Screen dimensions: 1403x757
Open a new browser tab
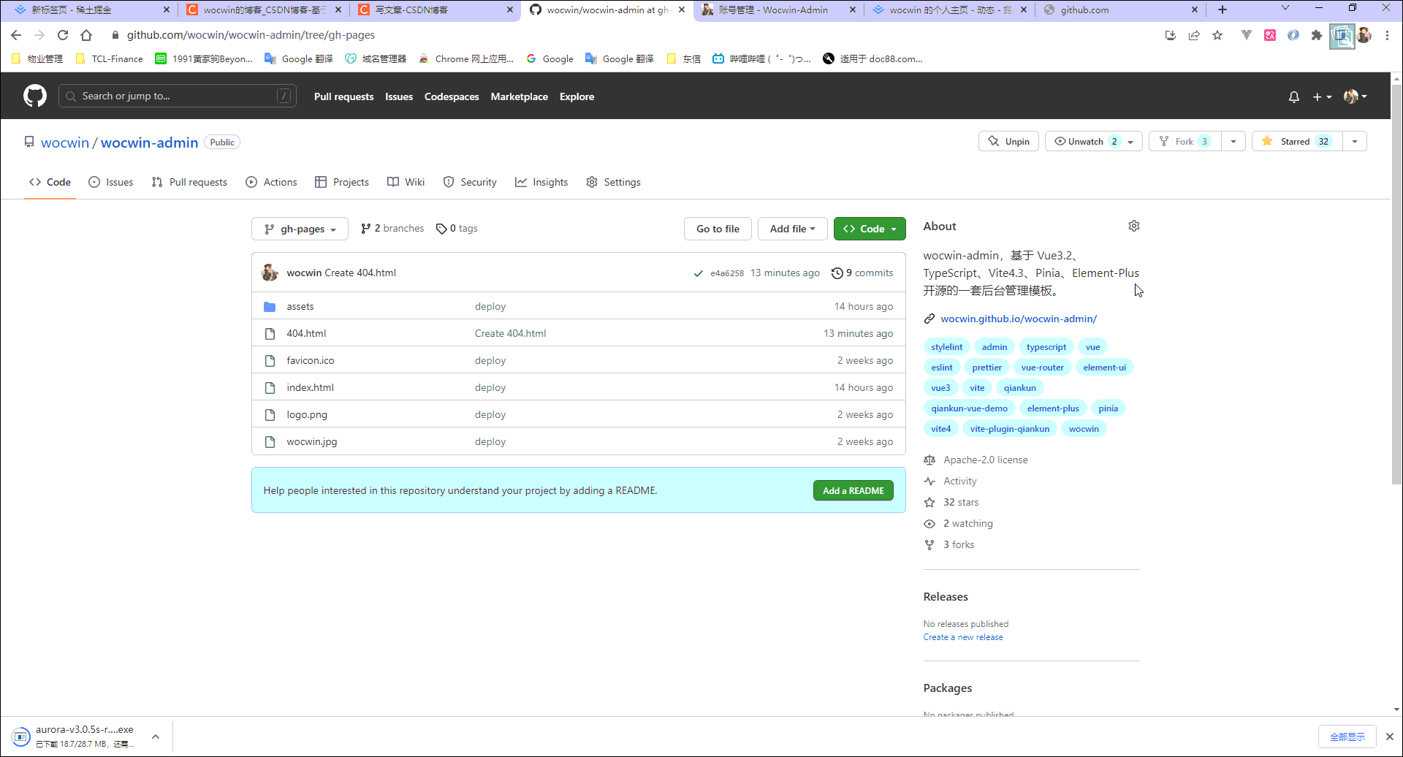(1223, 9)
